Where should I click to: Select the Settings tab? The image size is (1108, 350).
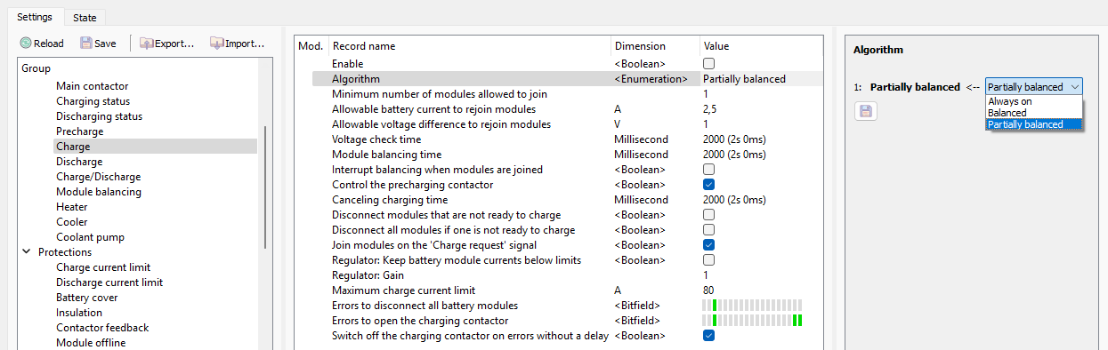point(35,16)
